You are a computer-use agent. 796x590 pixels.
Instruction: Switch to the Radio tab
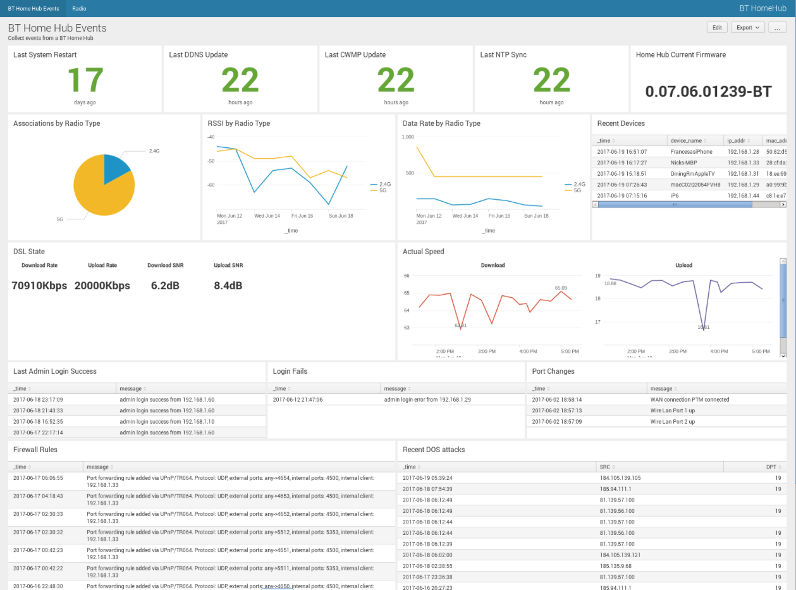coord(79,9)
